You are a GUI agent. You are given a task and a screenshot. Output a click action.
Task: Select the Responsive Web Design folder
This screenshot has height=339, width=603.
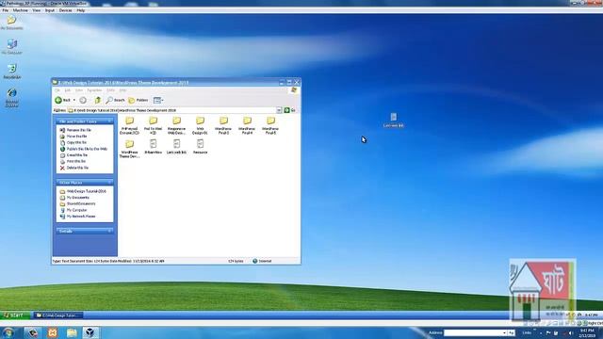pos(176,125)
